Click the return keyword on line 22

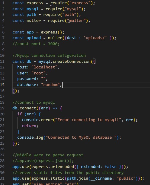[29, 126]
